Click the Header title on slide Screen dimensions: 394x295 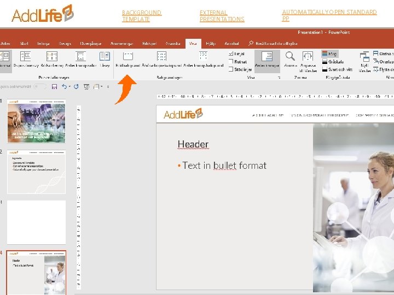[193, 144]
